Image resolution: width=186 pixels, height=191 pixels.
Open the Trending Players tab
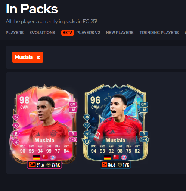[159, 33]
